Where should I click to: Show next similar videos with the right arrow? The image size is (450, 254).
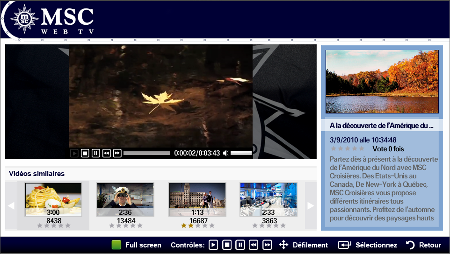click(x=311, y=205)
